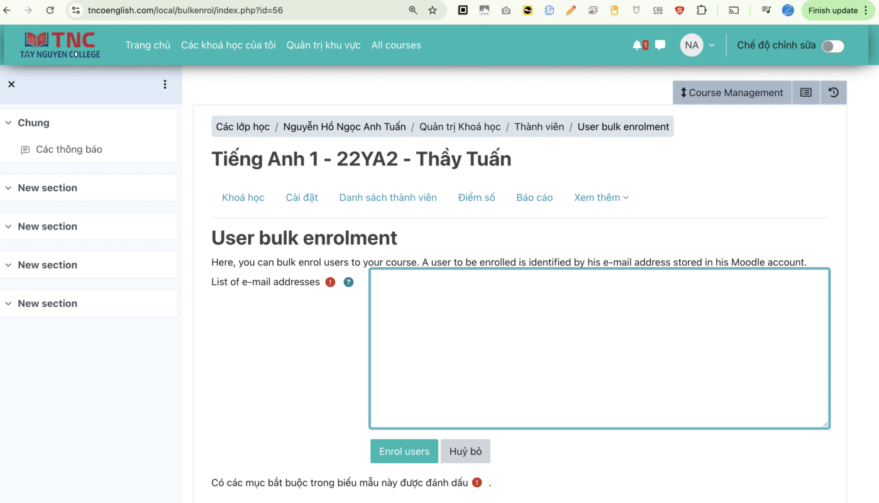Screen dimensions: 879x503
Task: Click the course activity list icon button
Action: pos(805,92)
